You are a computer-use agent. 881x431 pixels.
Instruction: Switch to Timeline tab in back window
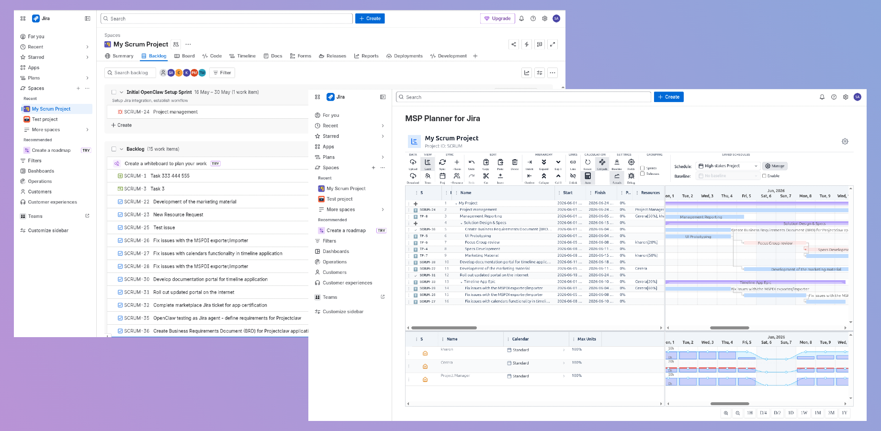pyautogui.click(x=242, y=56)
